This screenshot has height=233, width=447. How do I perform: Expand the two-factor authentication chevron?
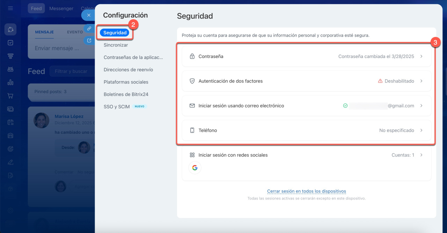tap(421, 81)
